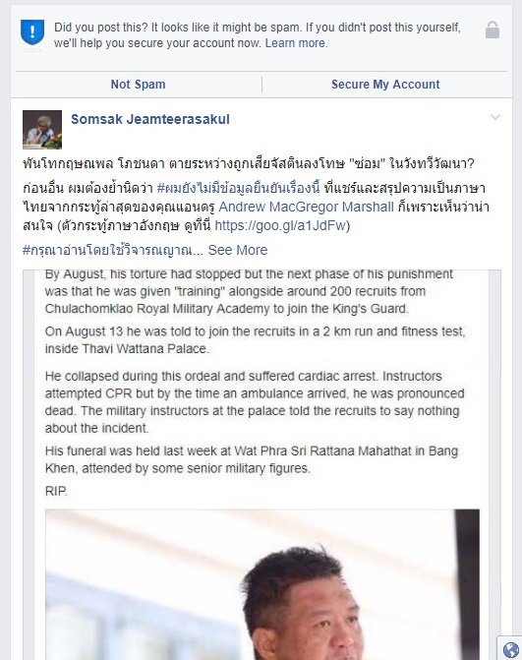Visit the Andrew MacGregor Marshall profile link
Viewport: 522px width, 660px height.
(306, 207)
